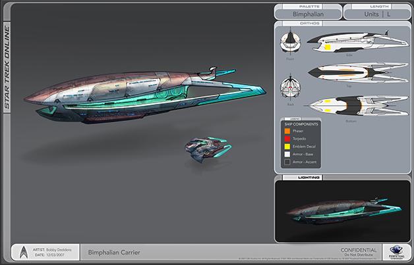This screenshot has width=414, height=265.
Task: Open the Lighting preview render
Action: coord(343,211)
